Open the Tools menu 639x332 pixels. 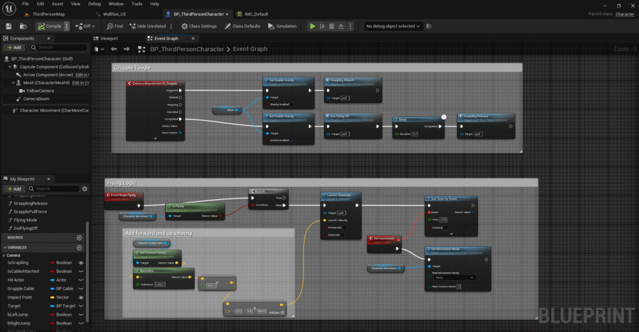click(x=137, y=4)
